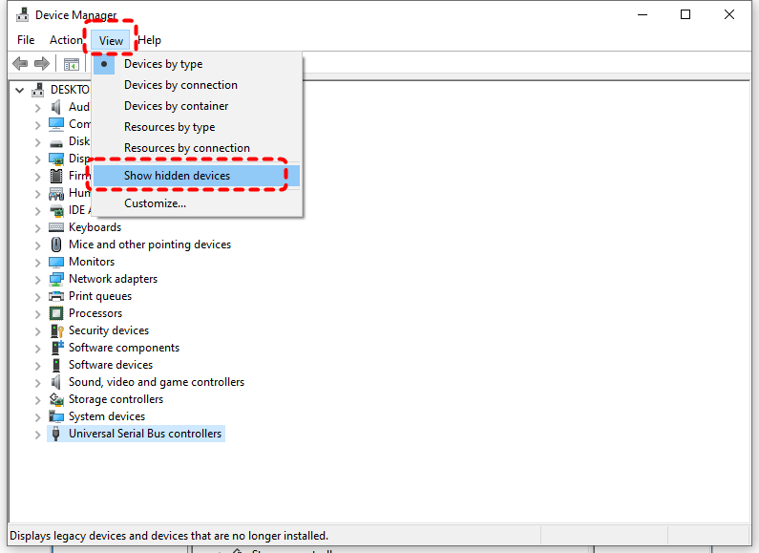
Task: Click the Display adapters icon
Action: [x=56, y=159]
